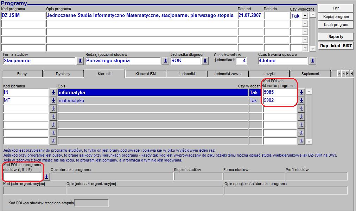Select the 'informatyka' Opis row
356x211 pixels.
pyautogui.click(x=153, y=92)
